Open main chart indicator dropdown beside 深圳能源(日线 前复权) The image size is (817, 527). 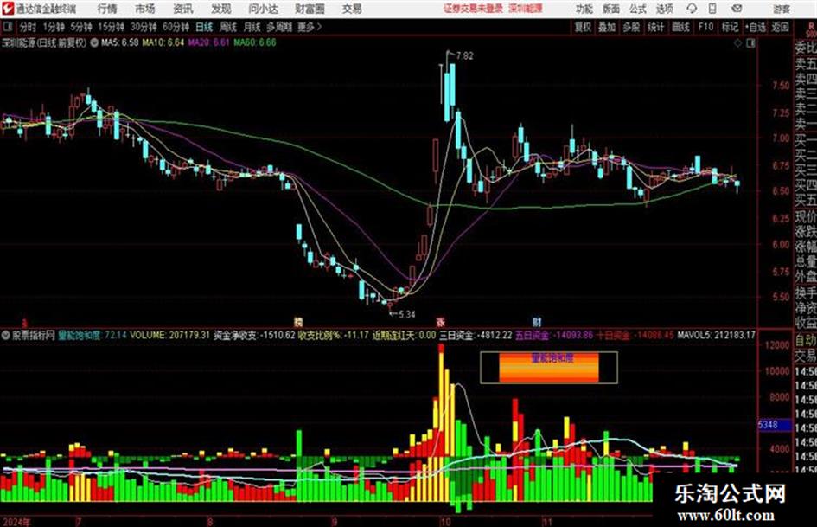coord(93,42)
